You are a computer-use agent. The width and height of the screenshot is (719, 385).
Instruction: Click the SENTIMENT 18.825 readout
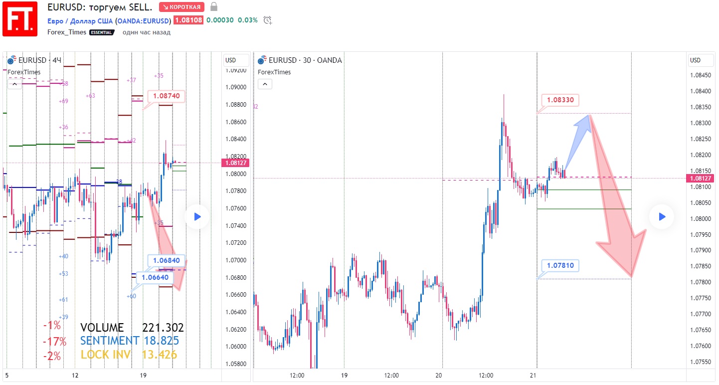130,341
